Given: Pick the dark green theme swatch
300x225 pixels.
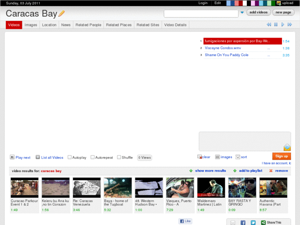Looking at the screenshot, I should tap(273, 3).
